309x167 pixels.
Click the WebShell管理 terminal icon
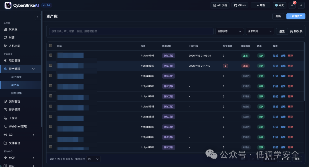[5, 126]
